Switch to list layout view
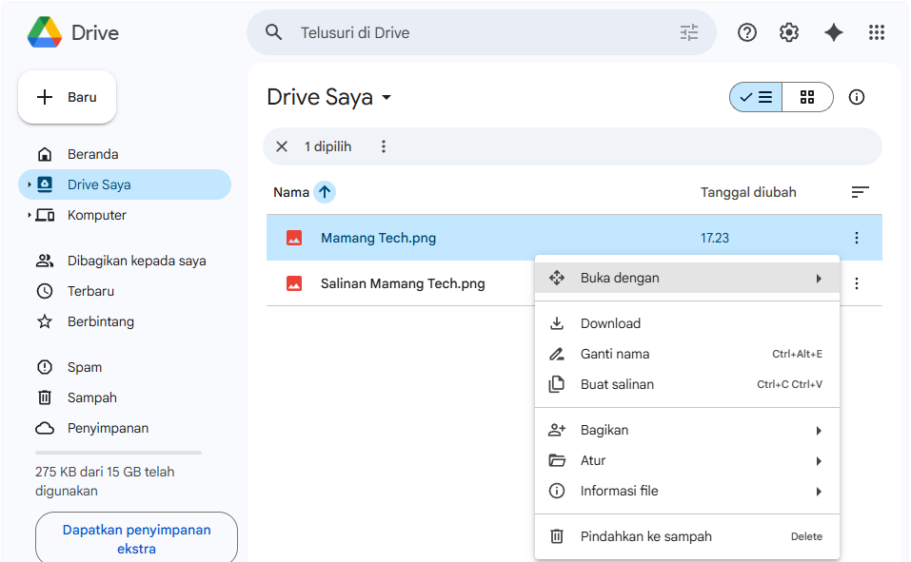This screenshot has height=562, width=911. [x=756, y=97]
